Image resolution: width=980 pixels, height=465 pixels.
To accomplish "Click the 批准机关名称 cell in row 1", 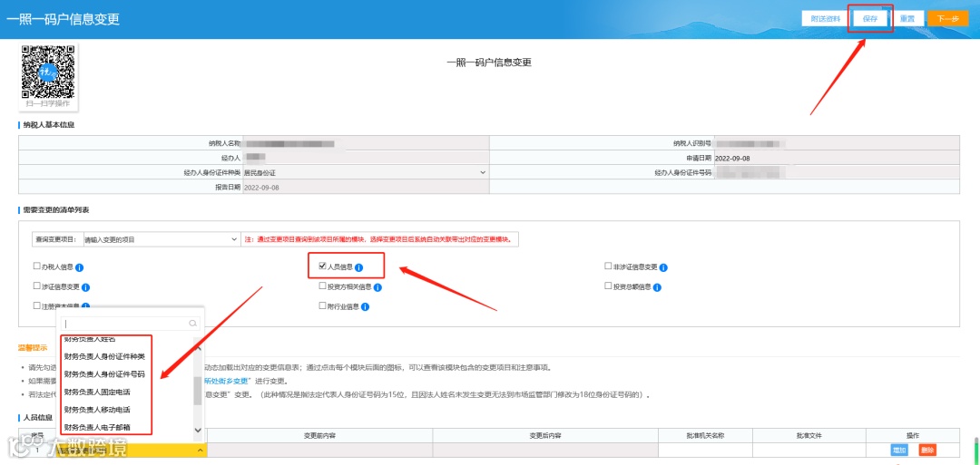I will coord(705,450).
